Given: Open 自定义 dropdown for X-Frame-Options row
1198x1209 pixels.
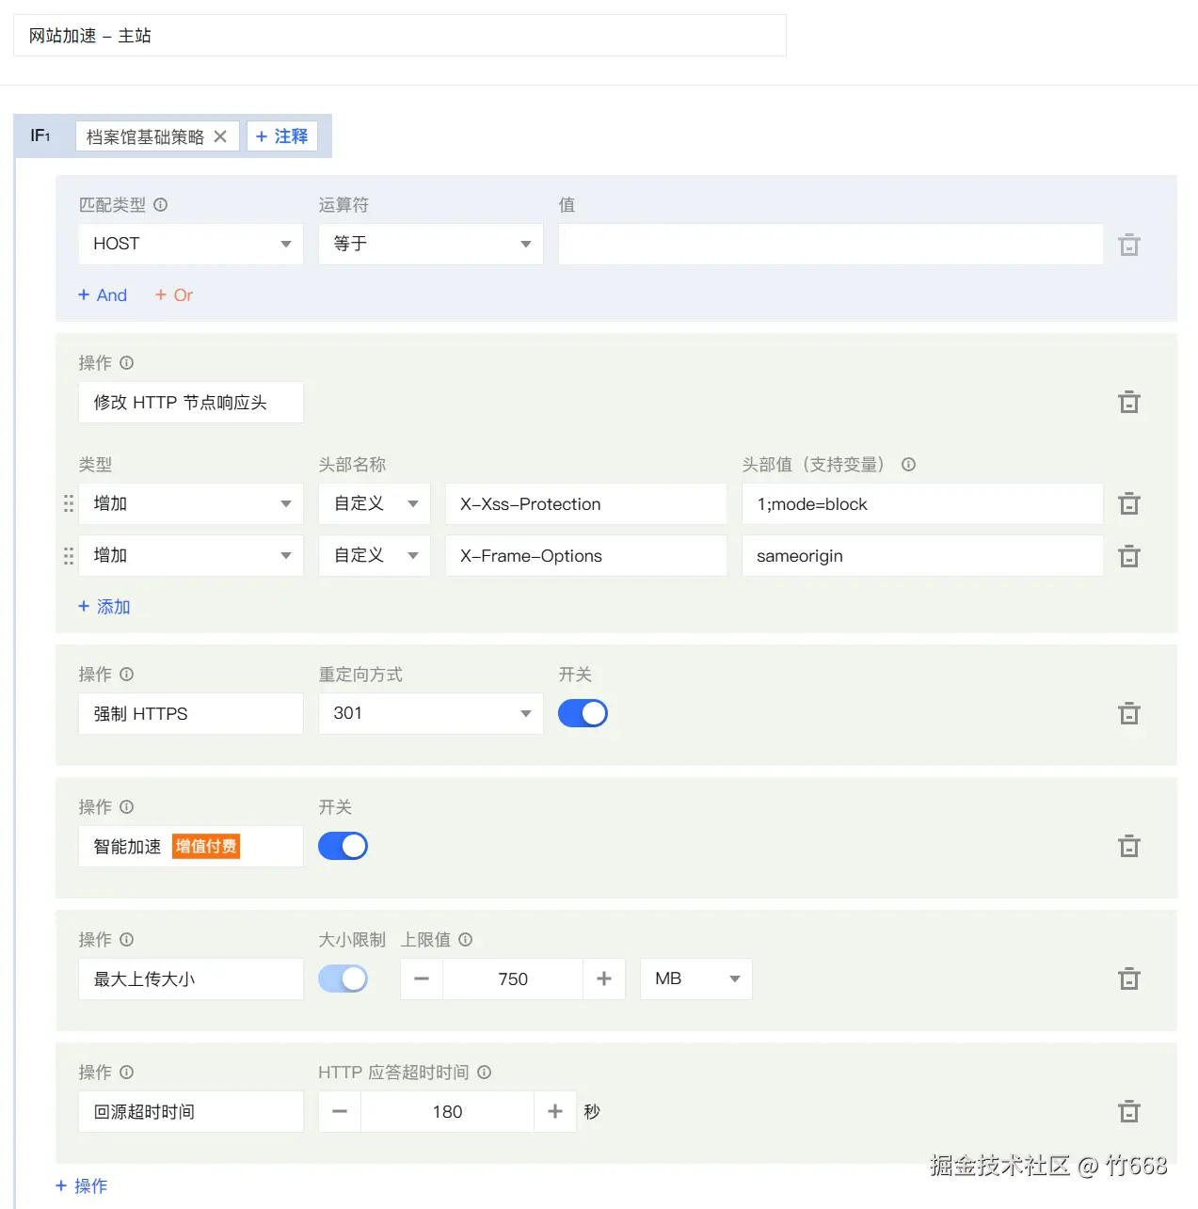Looking at the screenshot, I should pos(375,555).
